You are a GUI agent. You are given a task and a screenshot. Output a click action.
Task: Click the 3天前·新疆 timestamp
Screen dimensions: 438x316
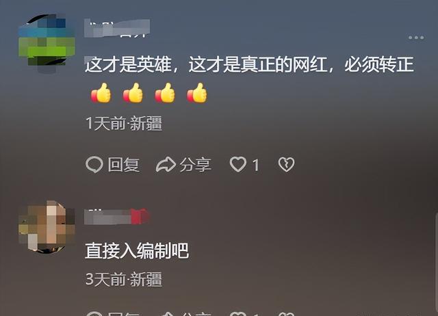point(124,279)
